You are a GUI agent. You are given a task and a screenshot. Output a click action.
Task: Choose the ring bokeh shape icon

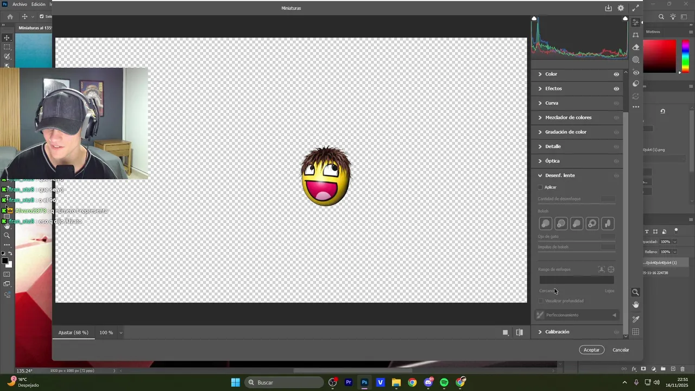coord(592,223)
